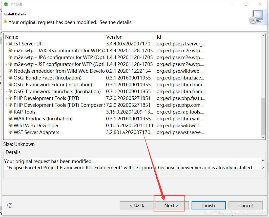
Task: Sort by the Name column header
Action: point(54,37)
